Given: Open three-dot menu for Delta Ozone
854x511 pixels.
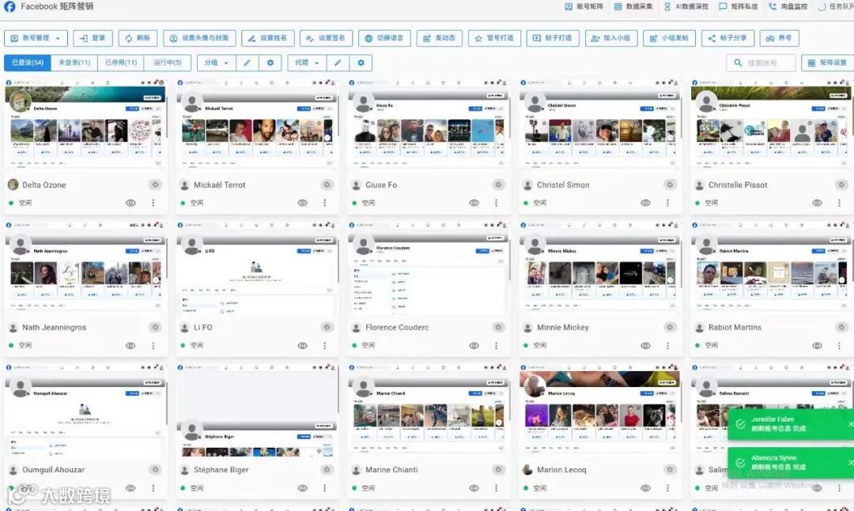Looking at the screenshot, I should [153, 202].
